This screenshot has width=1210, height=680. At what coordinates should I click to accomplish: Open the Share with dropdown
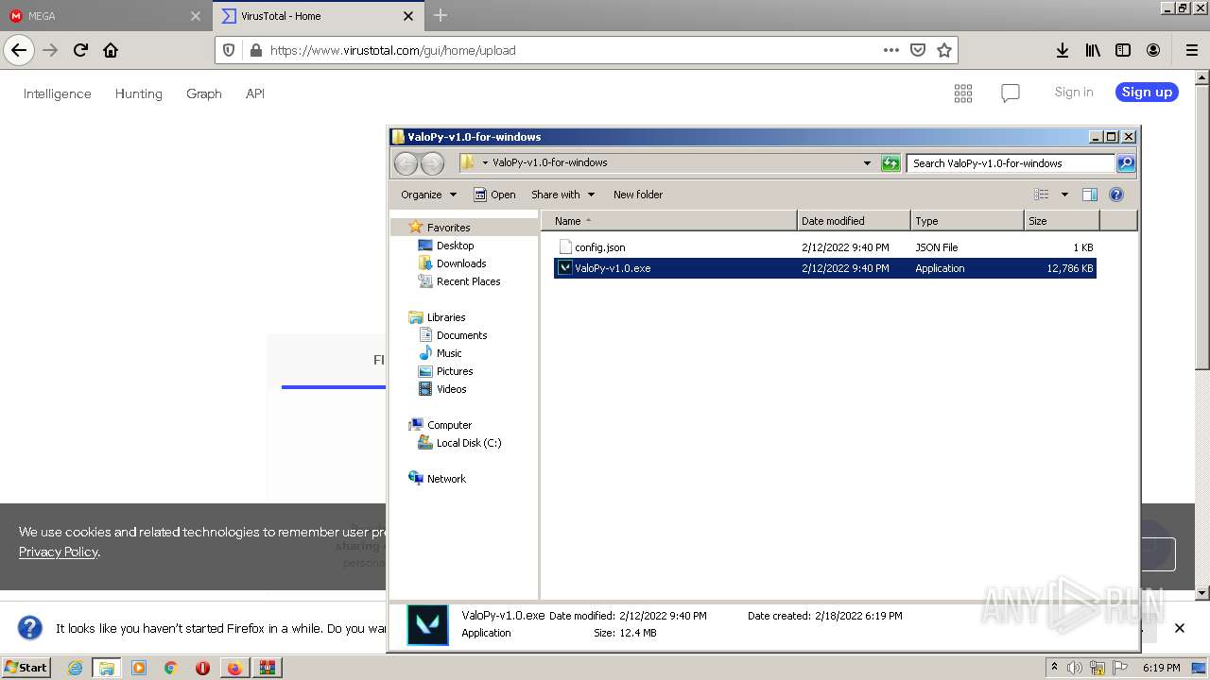(x=562, y=195)
